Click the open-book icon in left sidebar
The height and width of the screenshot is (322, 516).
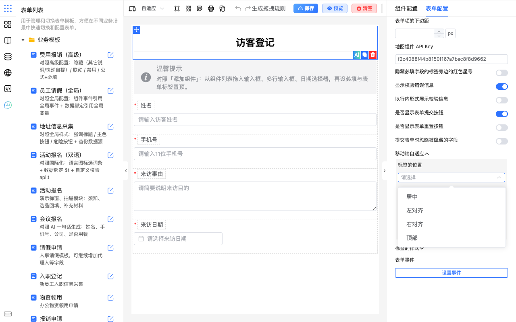tap(8, 41)
